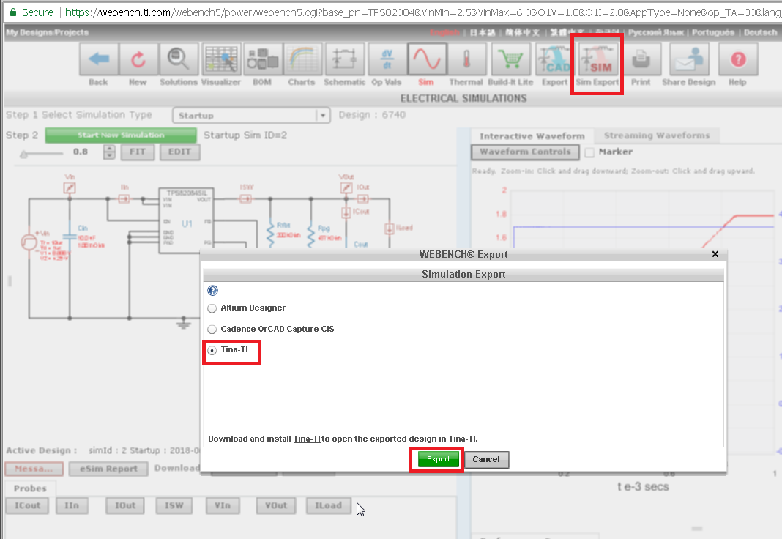Open My Designs/Projects menu
782x539 pixels.
click(48, 32)
